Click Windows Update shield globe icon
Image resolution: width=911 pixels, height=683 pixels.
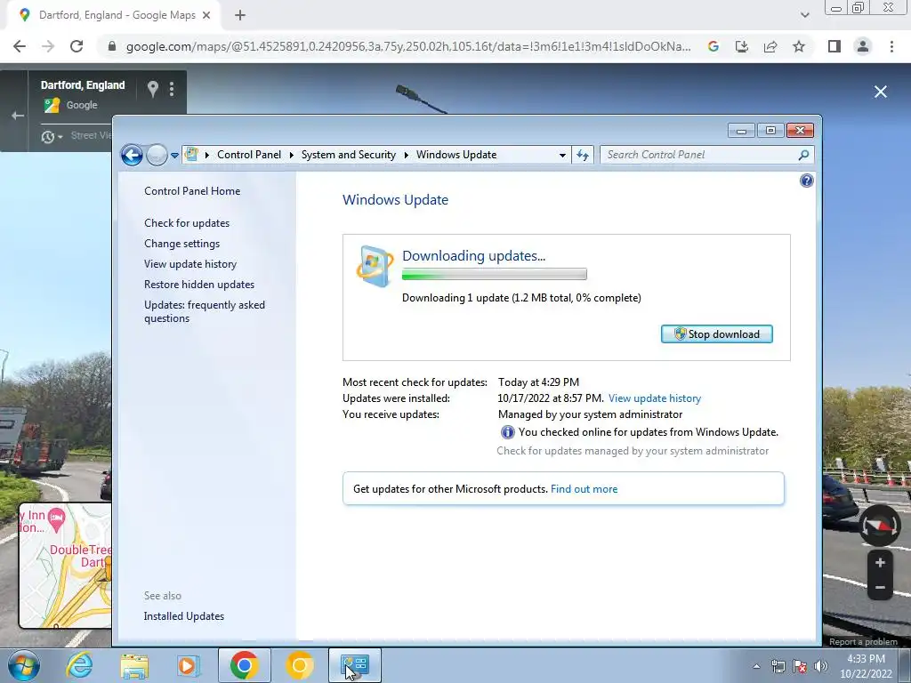click(375, 267)
